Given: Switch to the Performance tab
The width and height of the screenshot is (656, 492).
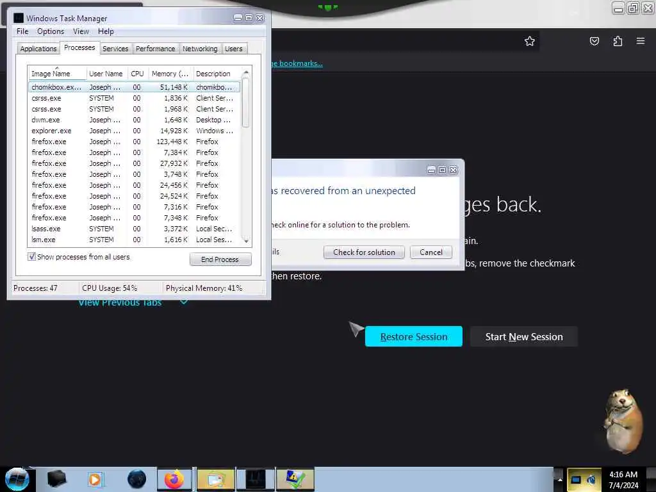Looking at the screenshot, I should point(155,49).
